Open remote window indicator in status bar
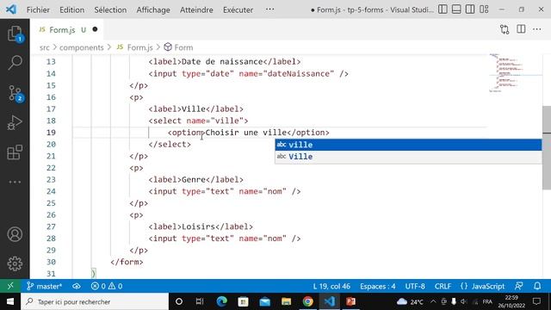 10,286
